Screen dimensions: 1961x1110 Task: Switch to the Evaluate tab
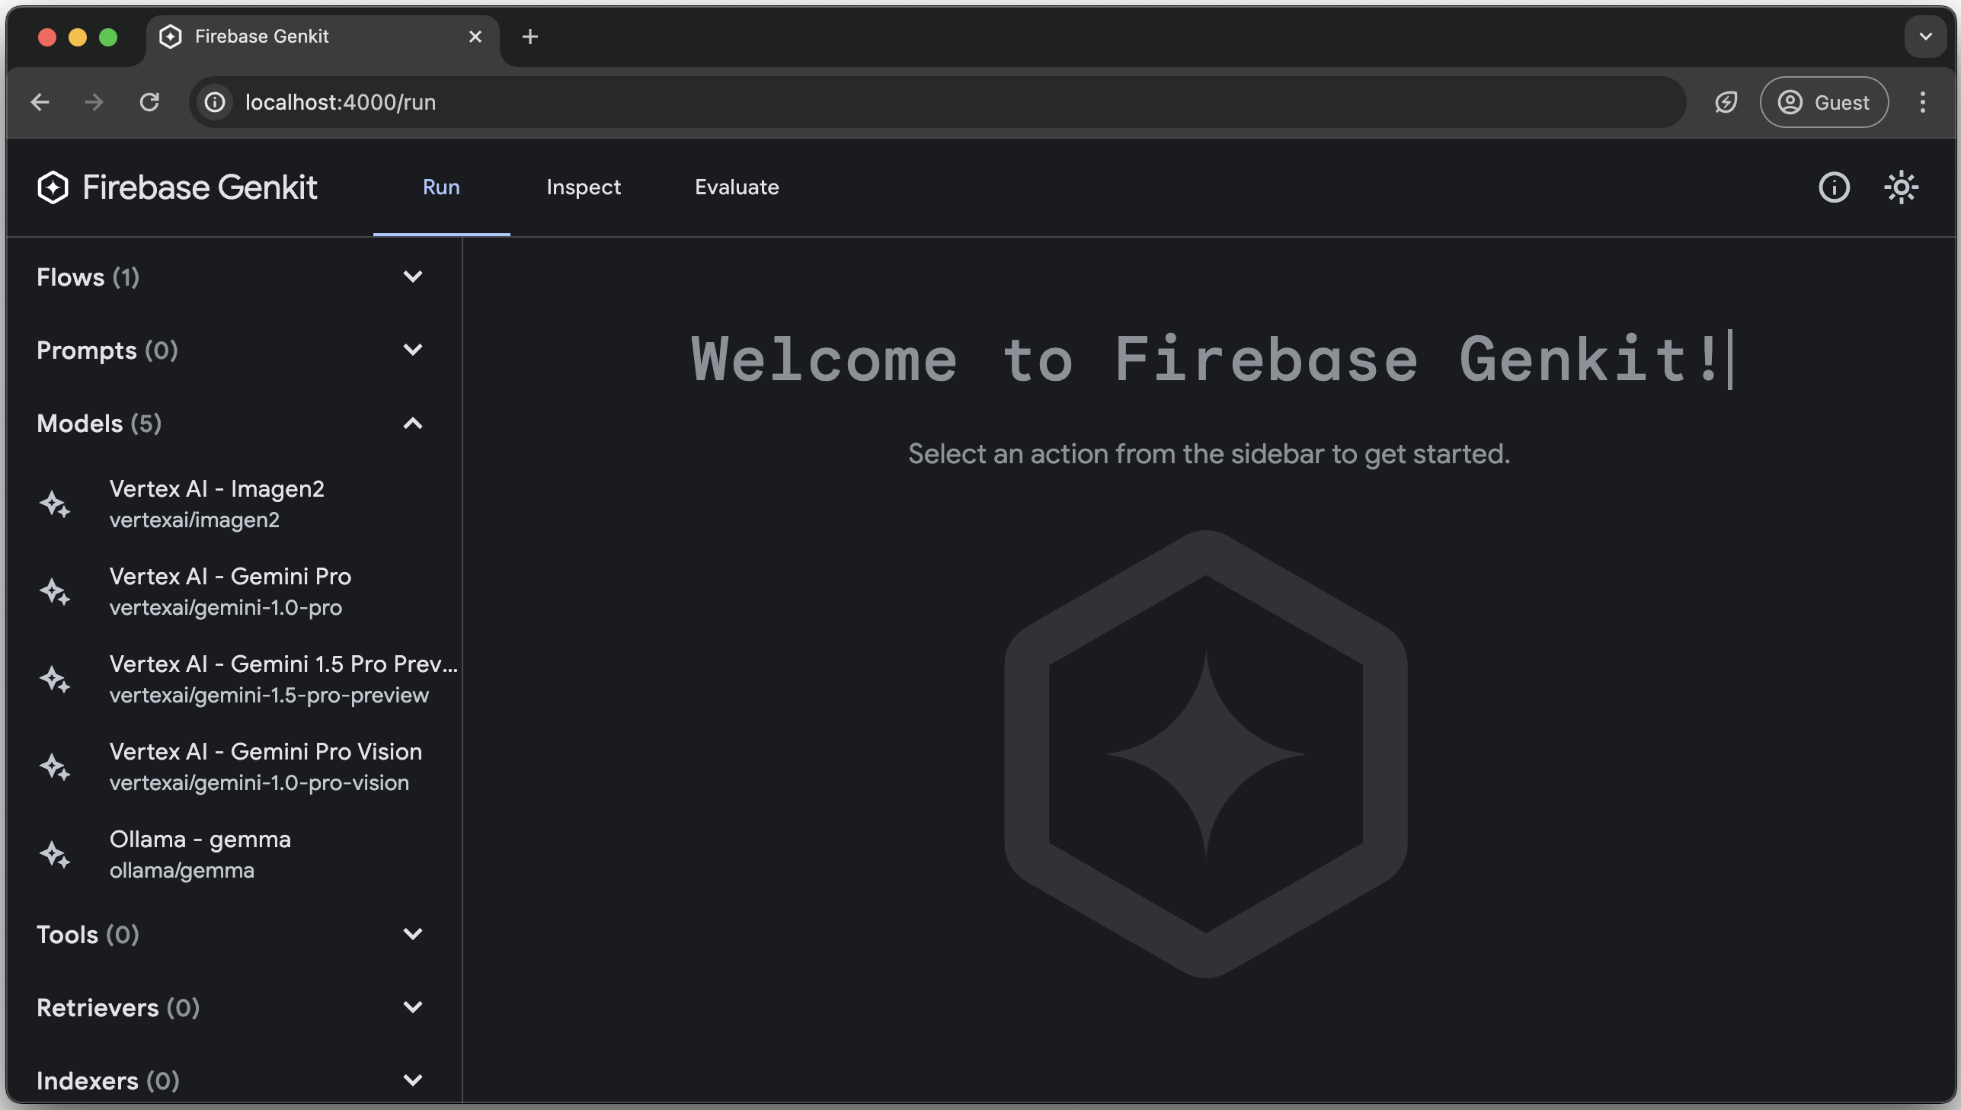tap(737, 187)
